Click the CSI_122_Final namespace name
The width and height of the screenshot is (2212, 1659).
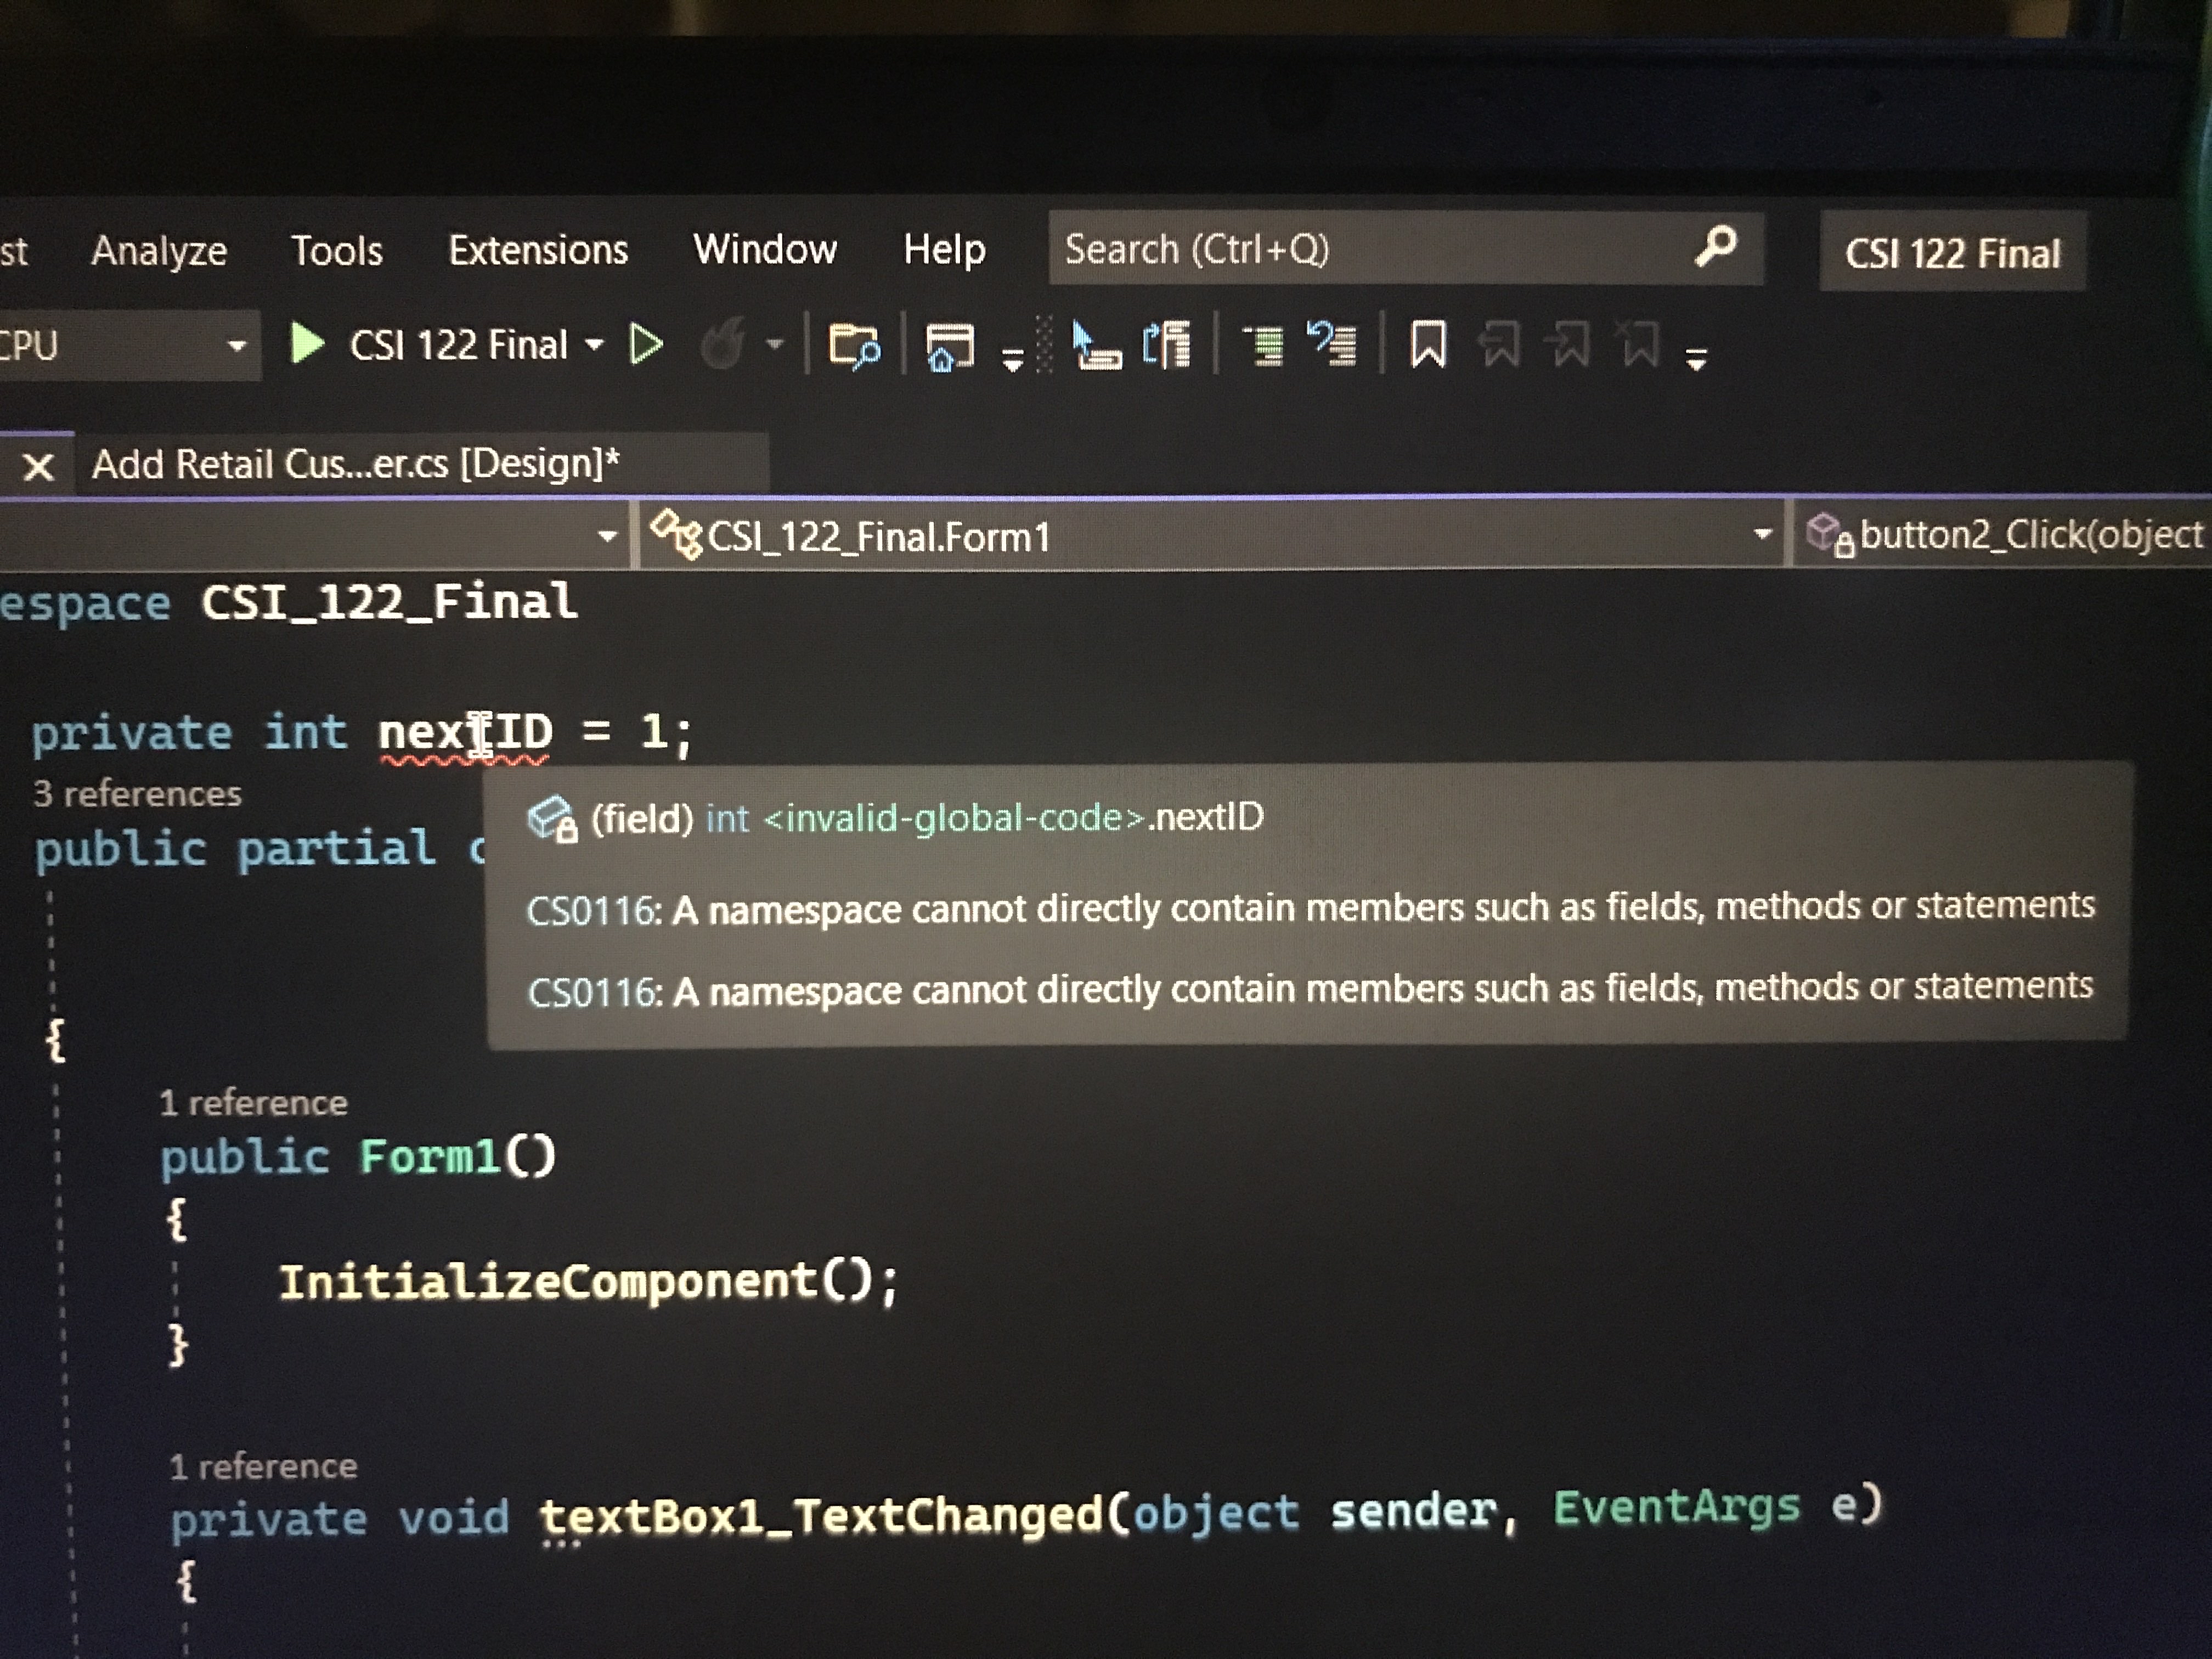pos(389,602)
